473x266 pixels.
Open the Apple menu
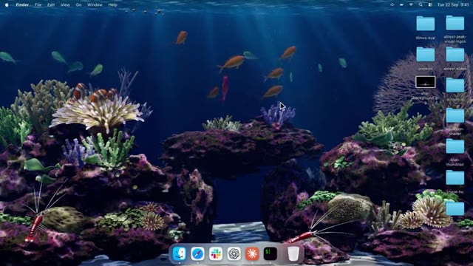(x=7, y=5)
